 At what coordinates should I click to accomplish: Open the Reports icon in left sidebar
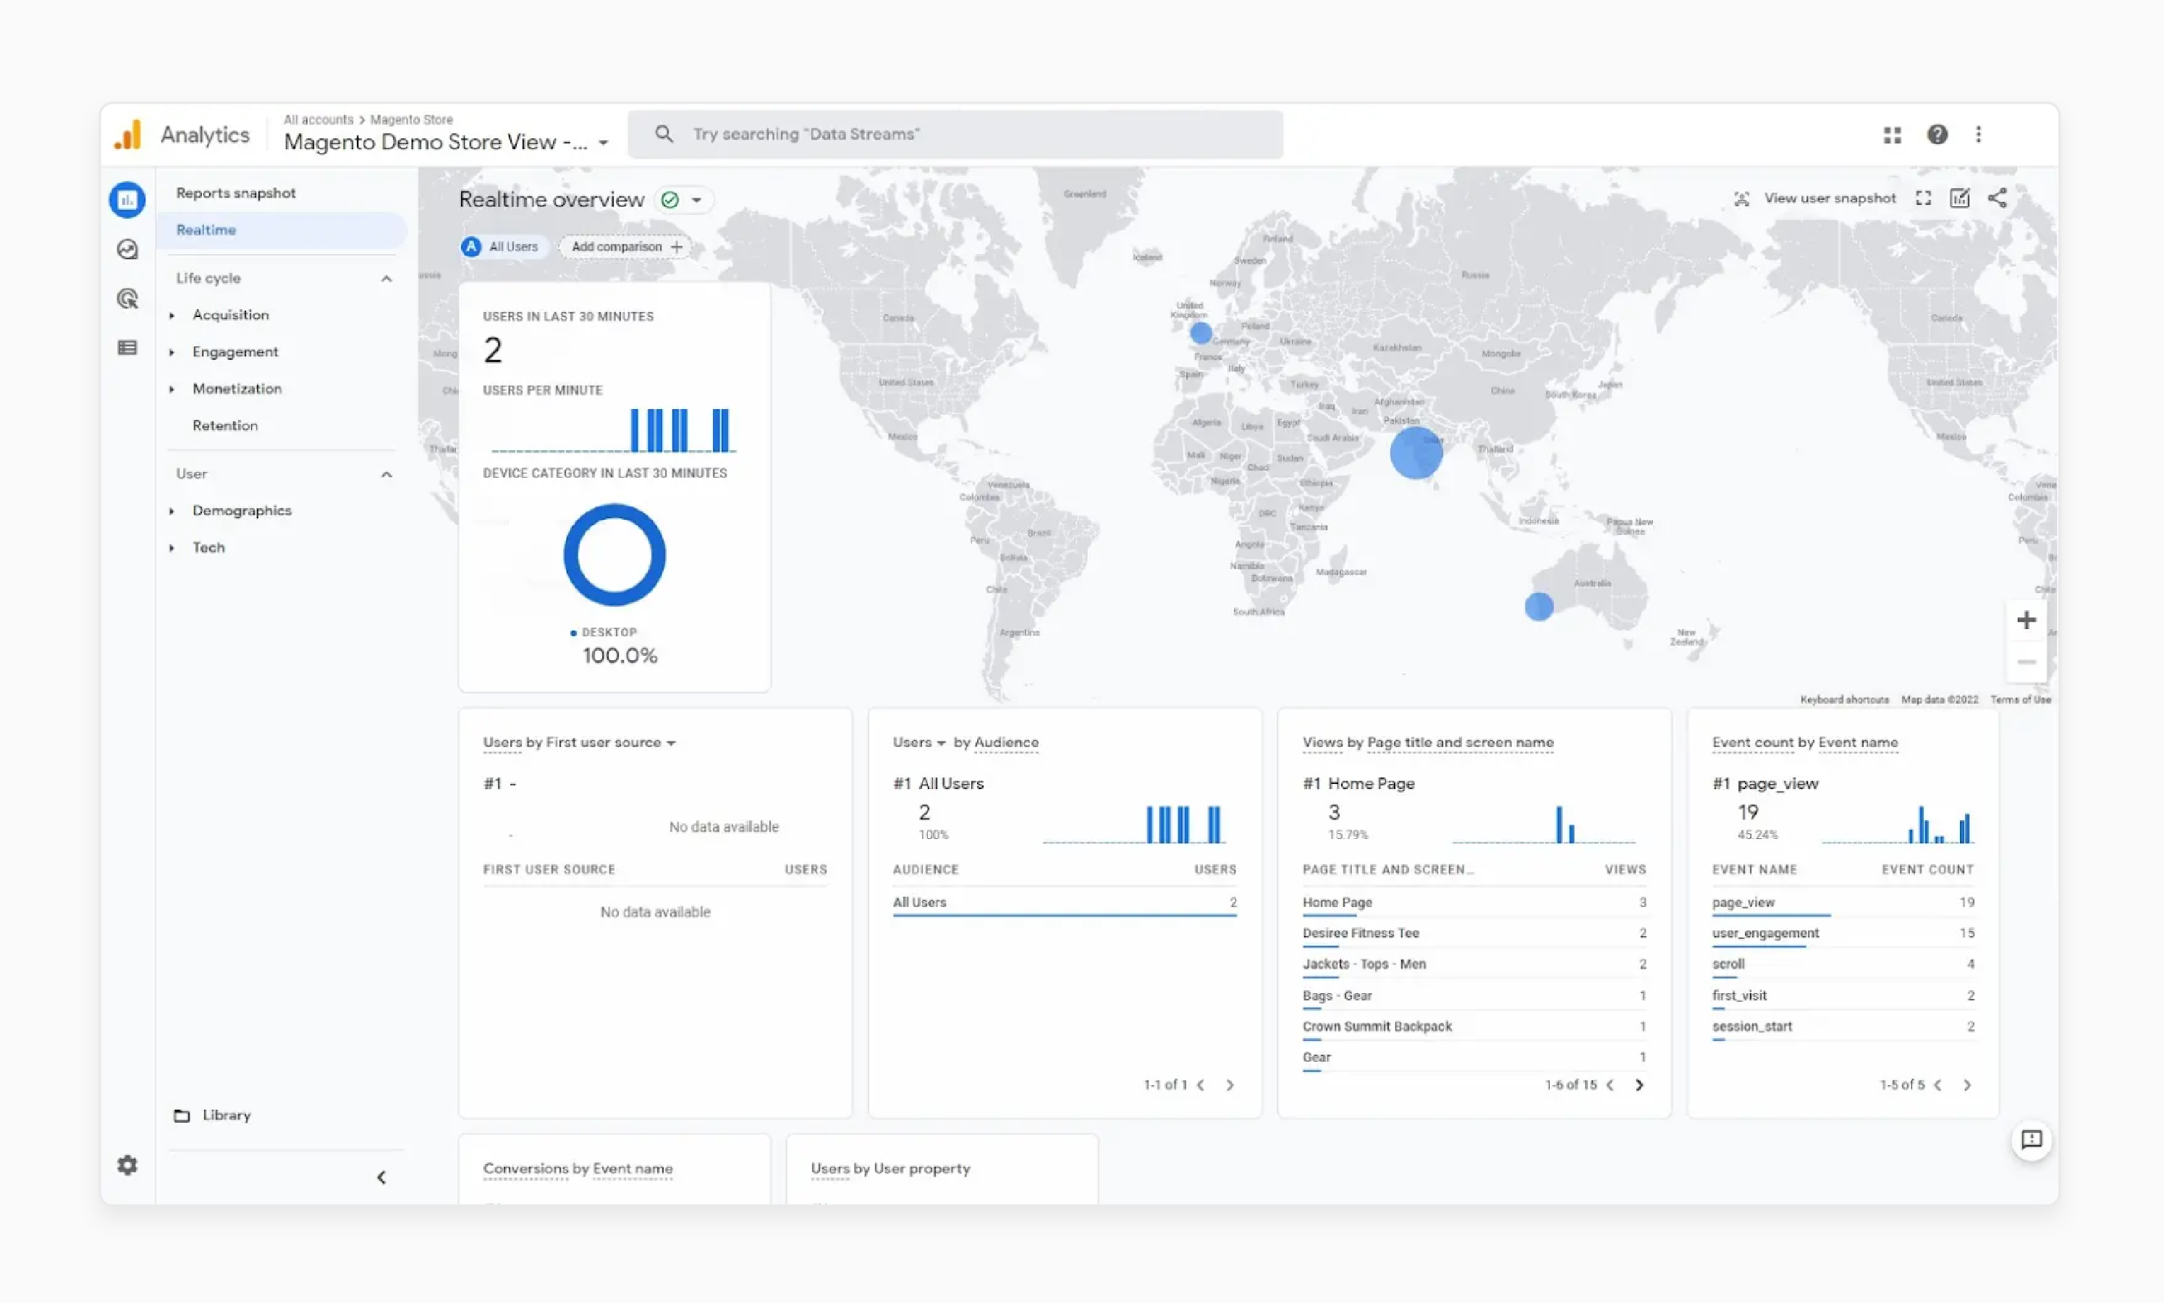tap(127, 199)
